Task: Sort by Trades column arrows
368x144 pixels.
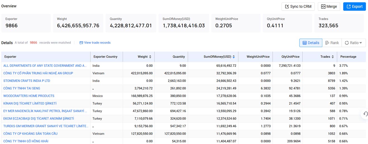Action: tap(333, 57)
